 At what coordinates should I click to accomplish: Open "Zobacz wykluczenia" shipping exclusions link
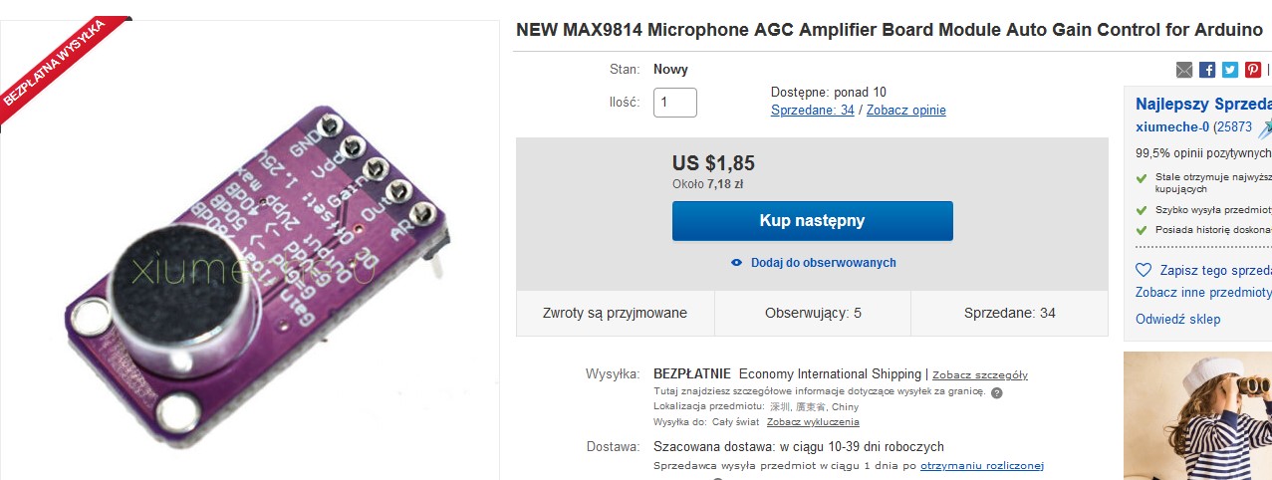point(813,422)
